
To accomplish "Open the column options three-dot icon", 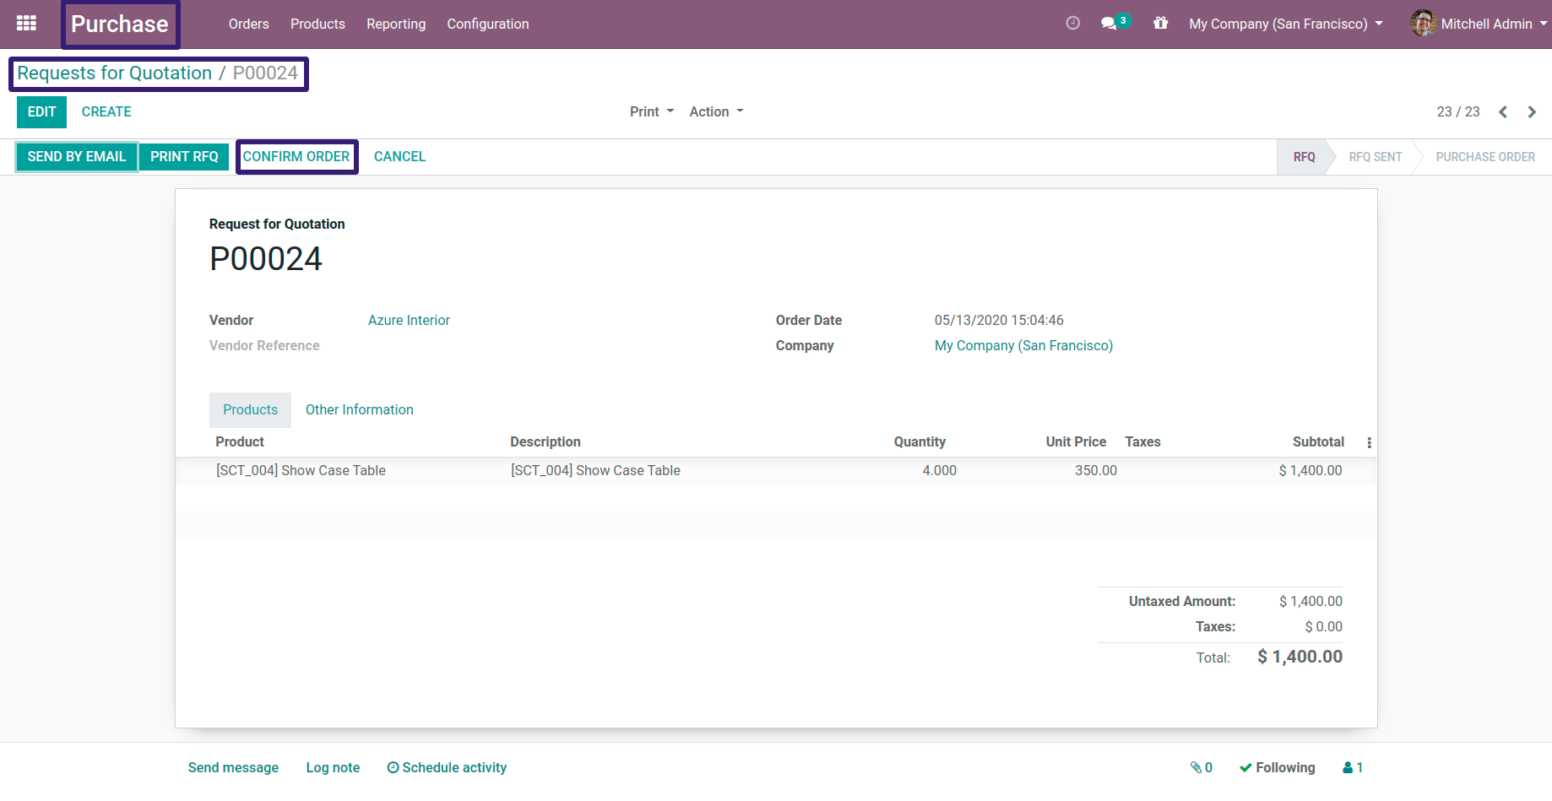I will [1369, 442].
